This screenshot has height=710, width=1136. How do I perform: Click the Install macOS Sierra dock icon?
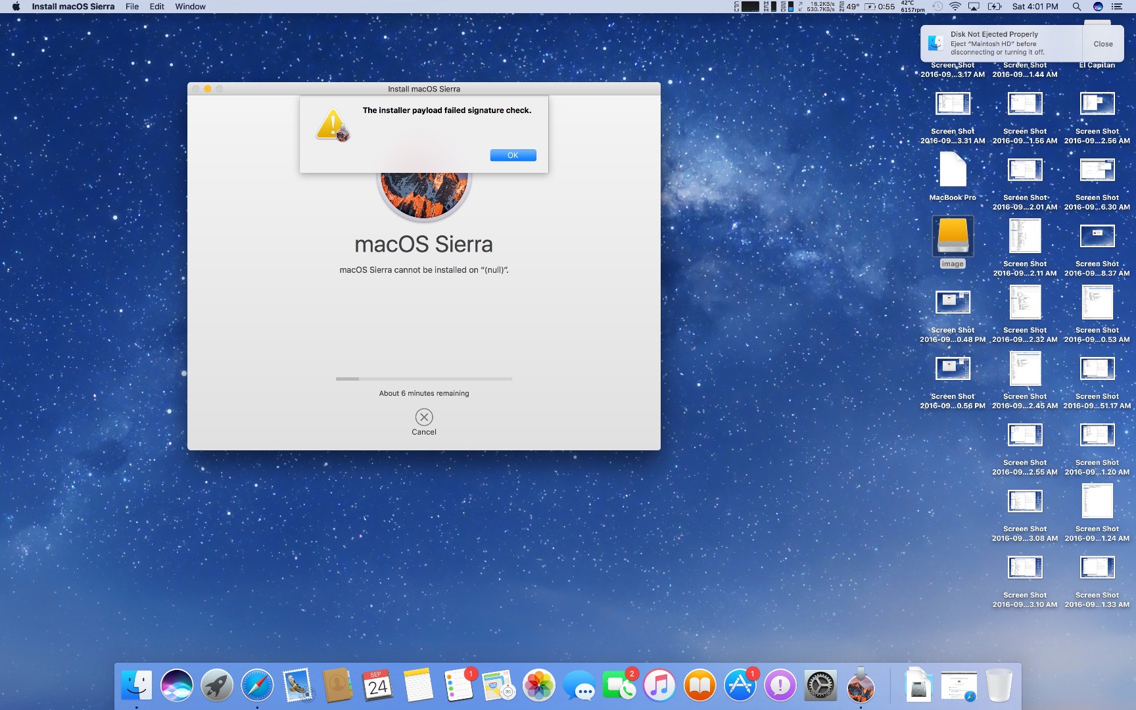click(861, 686)
